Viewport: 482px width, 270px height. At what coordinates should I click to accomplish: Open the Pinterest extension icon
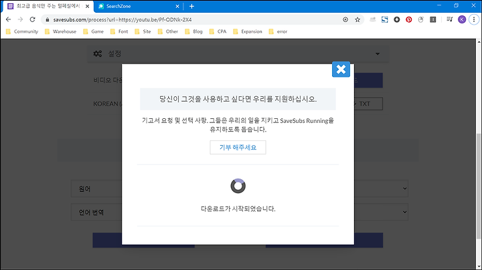click(x=409, y=19)
